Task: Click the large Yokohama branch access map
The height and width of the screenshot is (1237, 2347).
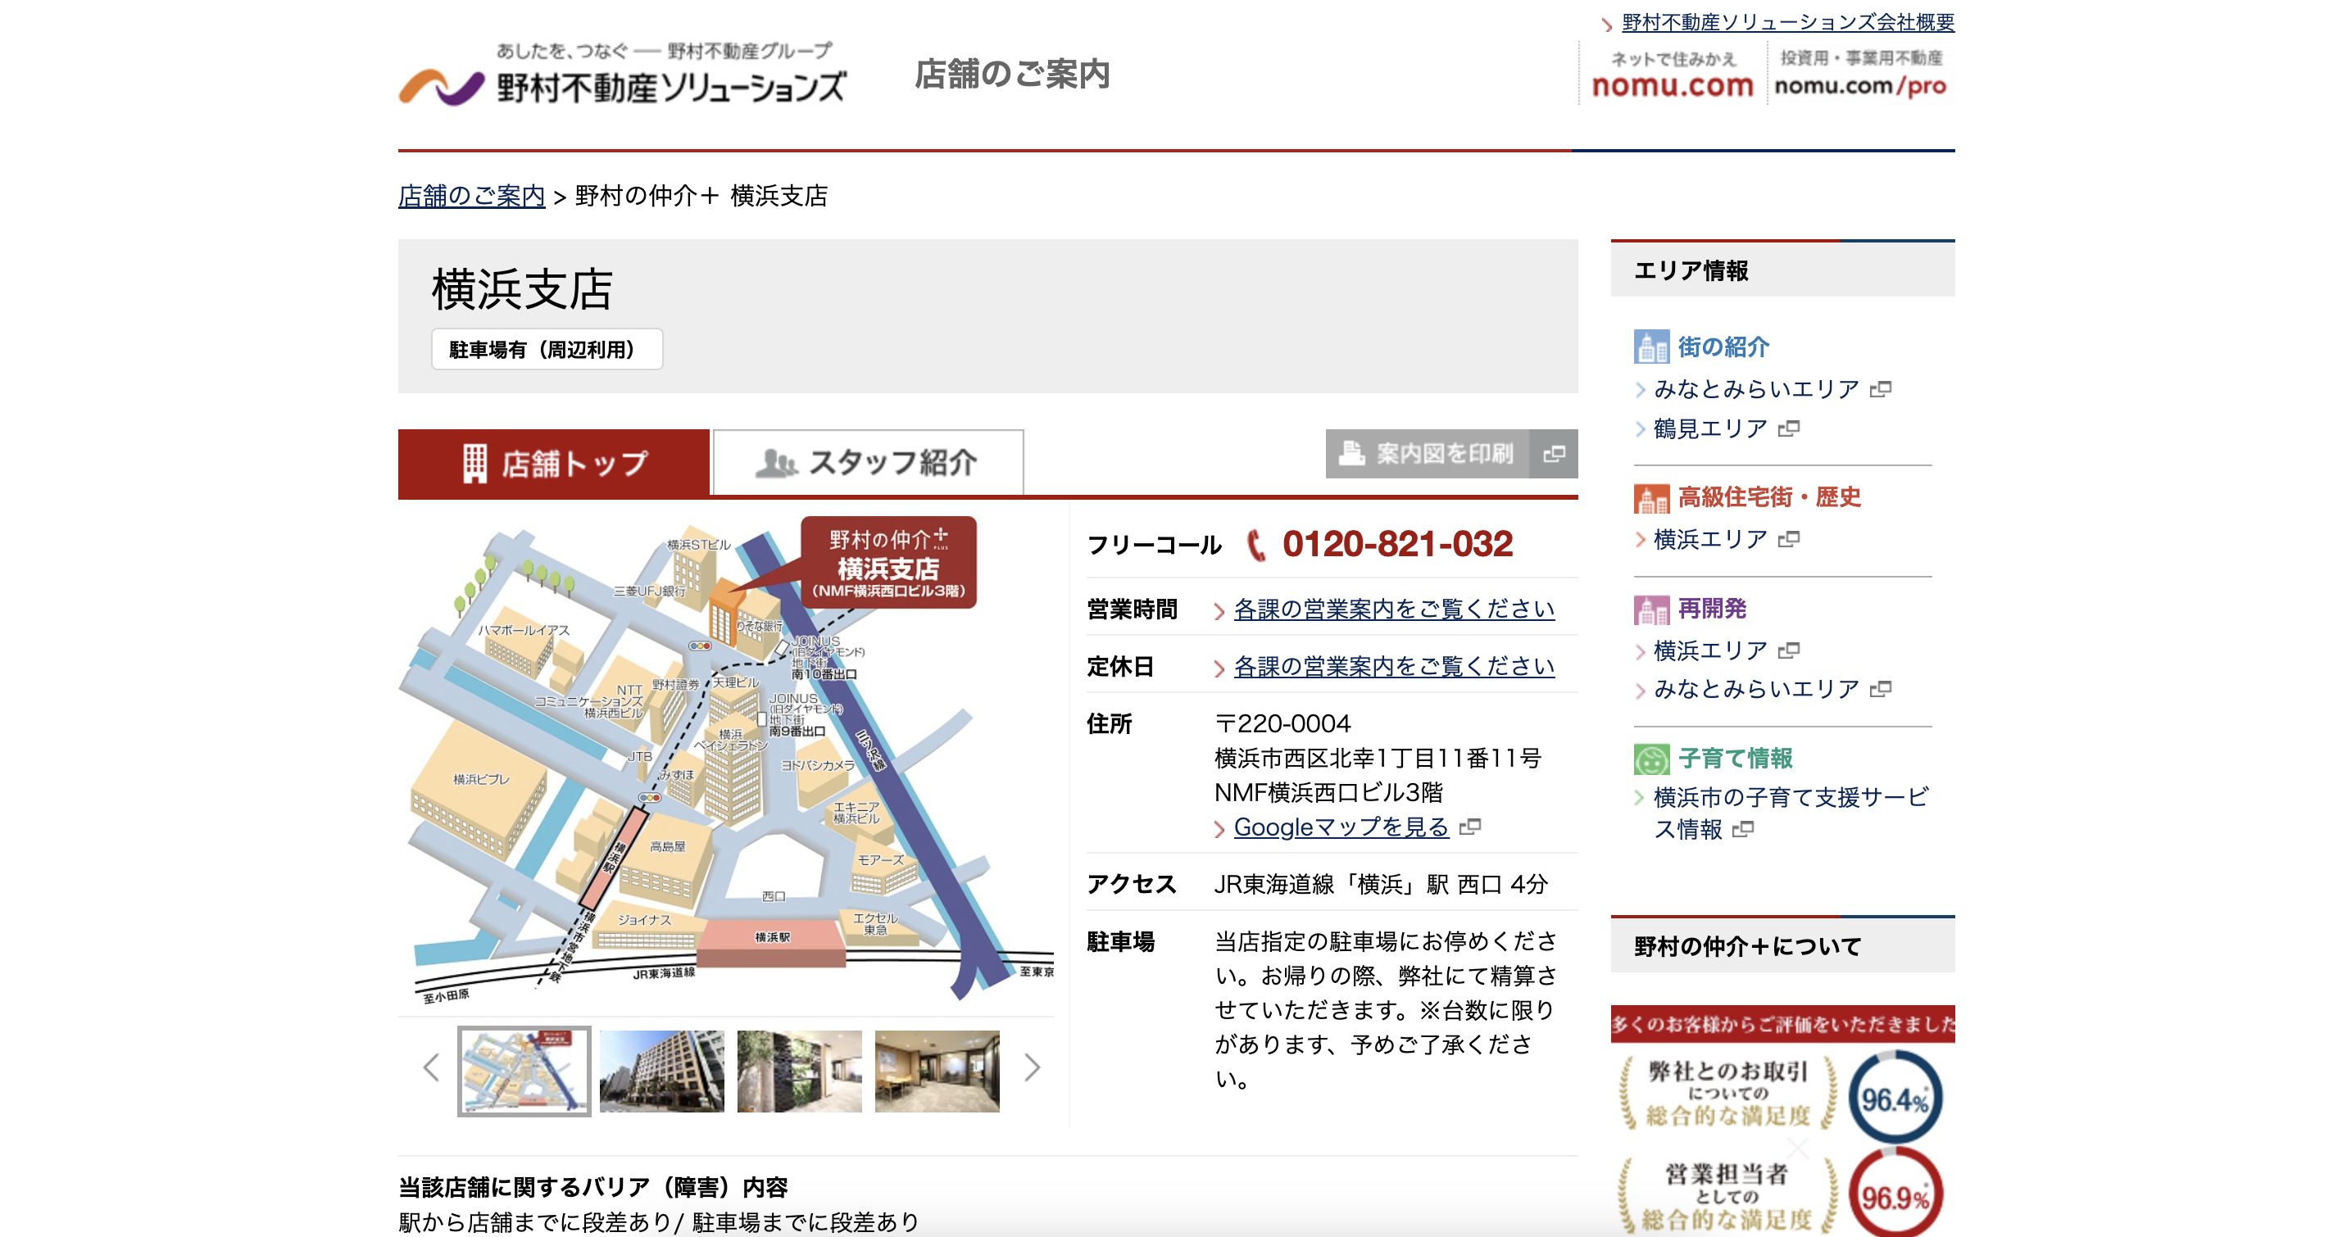Action: point(726,762)
